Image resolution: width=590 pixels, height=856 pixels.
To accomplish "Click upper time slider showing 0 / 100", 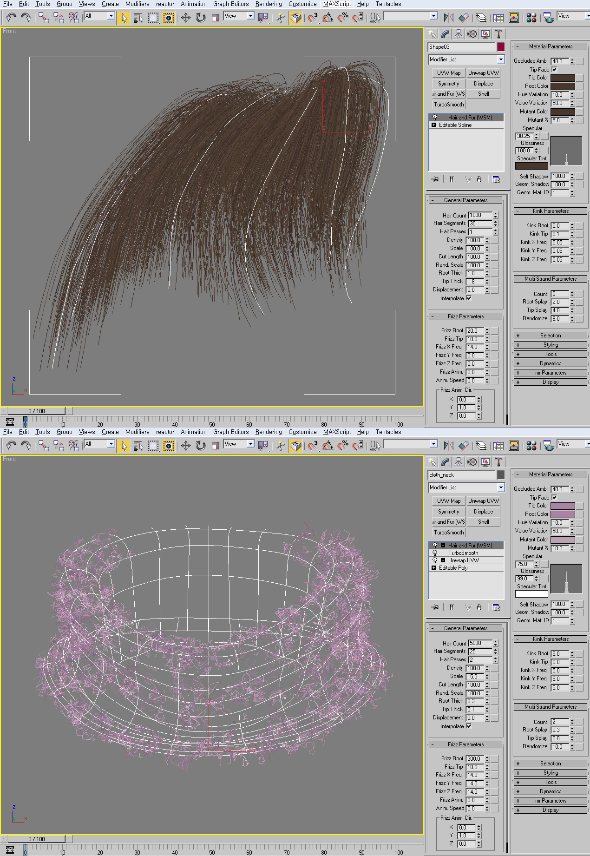I will click(37, 411).
